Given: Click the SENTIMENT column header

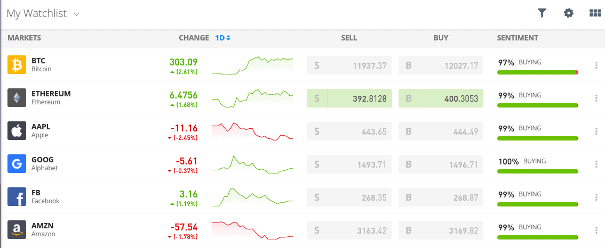Looking at the screenshot, I should tap(518, 38).
